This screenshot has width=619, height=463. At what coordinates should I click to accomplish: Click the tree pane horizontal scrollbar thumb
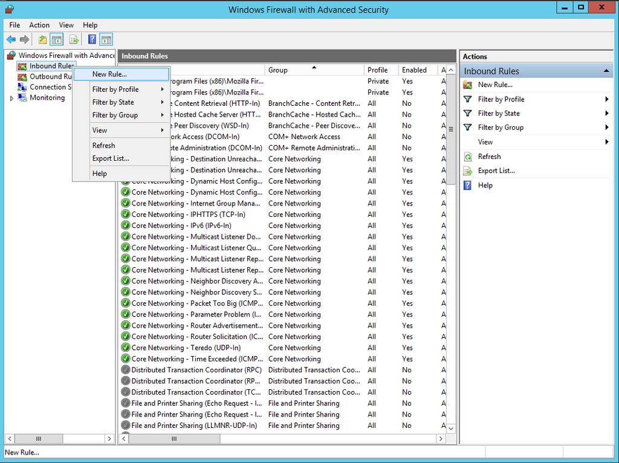click(x=38, y=439)
